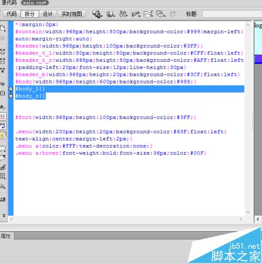Click the Apply Comment icon
Image resolution: width=262 pixels, height=264 pixels.
click(x=3, y=149)
